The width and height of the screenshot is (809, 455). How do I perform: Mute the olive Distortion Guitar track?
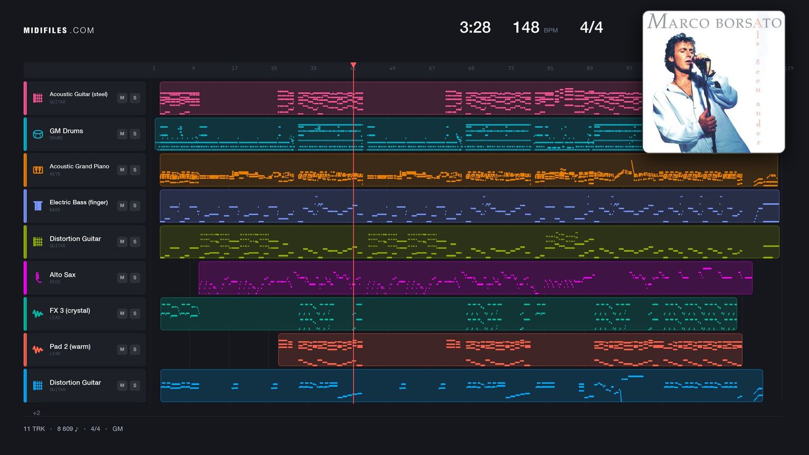pyautogui.click(x=122, y=242)
